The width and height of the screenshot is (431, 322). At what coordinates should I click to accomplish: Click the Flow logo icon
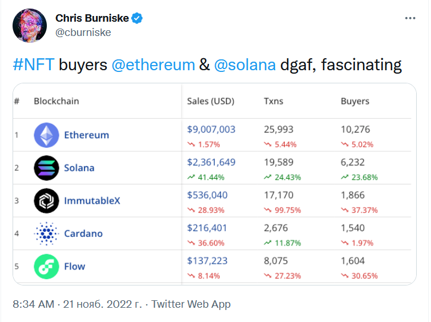46,266
